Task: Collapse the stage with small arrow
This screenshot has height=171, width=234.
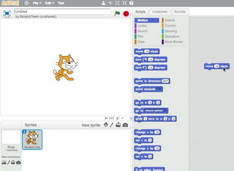Action: coord(131,119)
